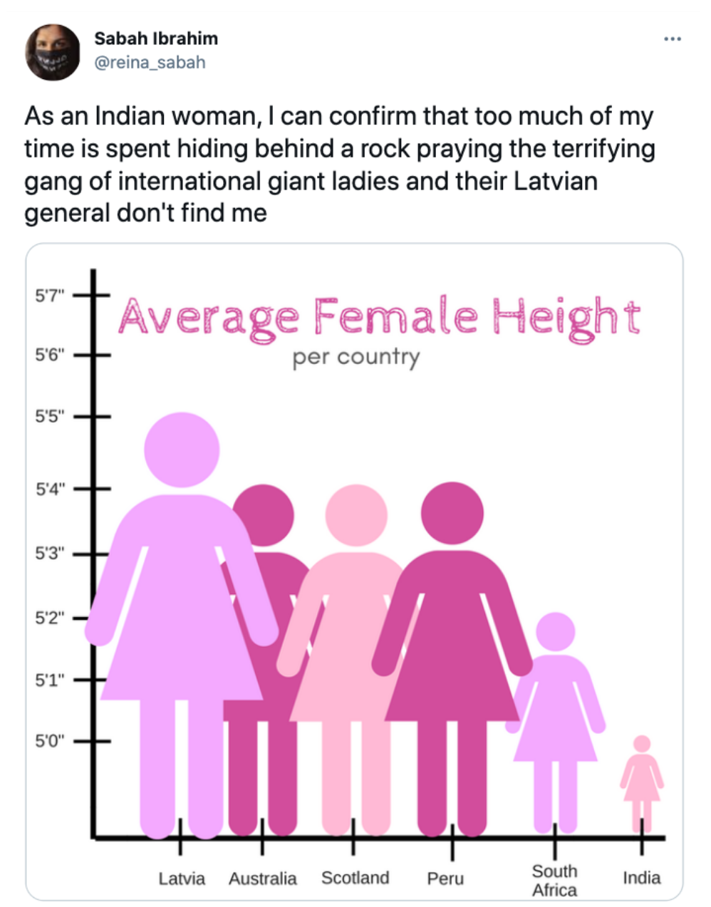
Task: Click the South Africa axis label
Action: (554, 881)
